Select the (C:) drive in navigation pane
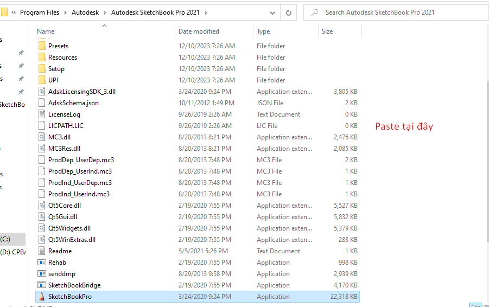 pos(12,239)
